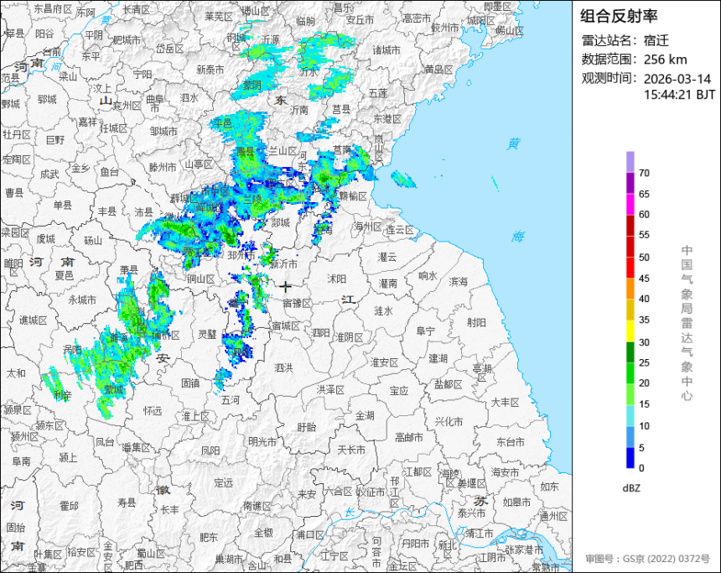Image resolution: width=721 pixels, height=573 pixels.
Task: Click the 永城市 map label
Action: coord(82,300)
